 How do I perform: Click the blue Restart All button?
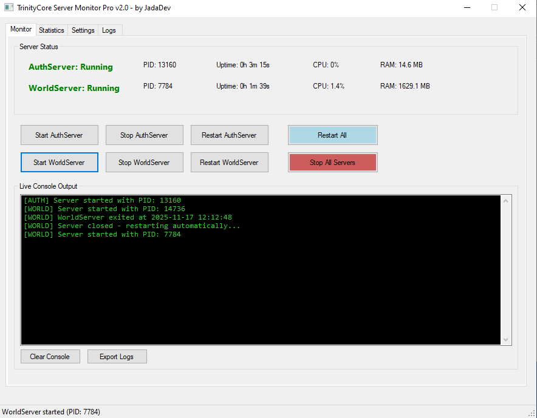click(332, 135)
